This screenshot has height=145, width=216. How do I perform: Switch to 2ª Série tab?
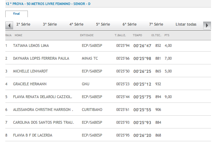tap(23, 24)
